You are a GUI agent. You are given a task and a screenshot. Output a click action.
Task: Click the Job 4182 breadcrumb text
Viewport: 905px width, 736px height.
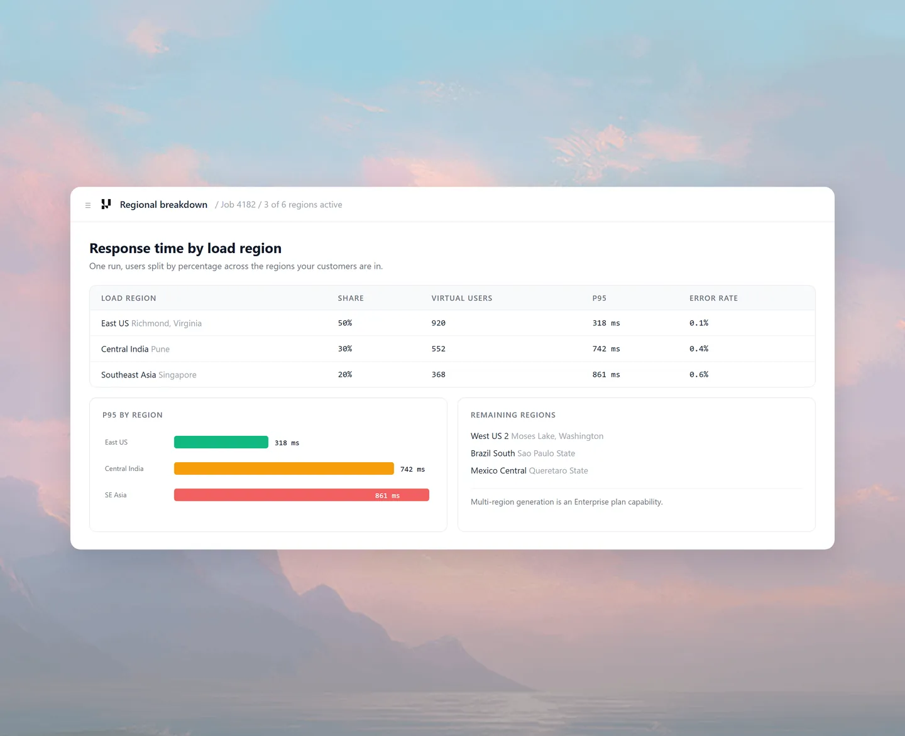click(238, 205)
